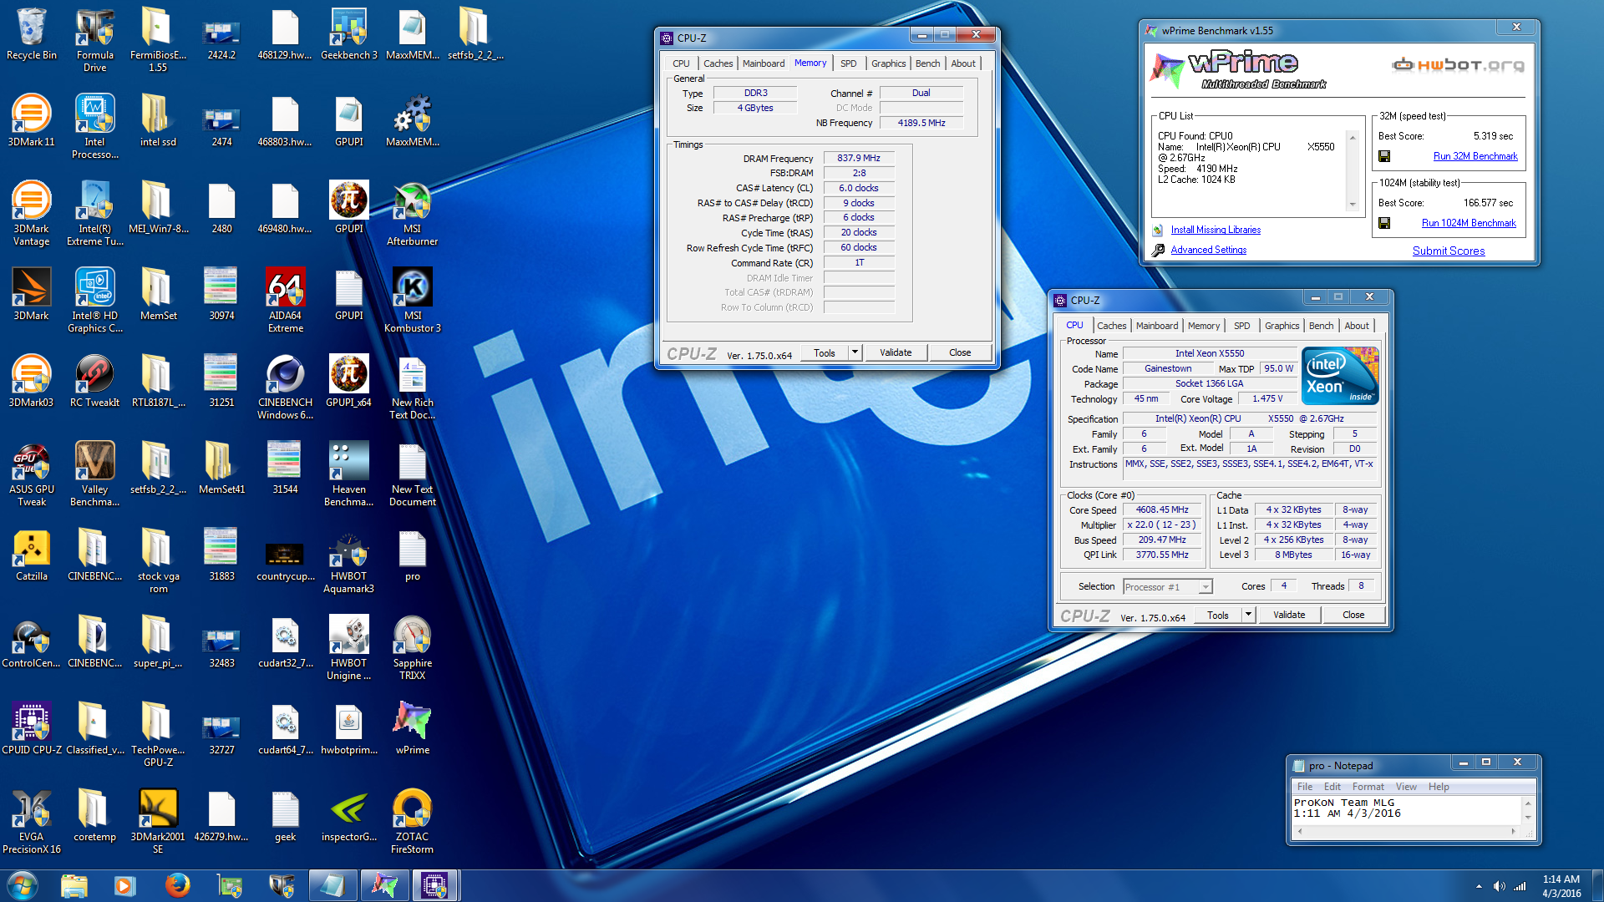Click the HWBOT.org logo in wPrime
This screenshot has height=902, width=1604.
click(x=1458, y=65)
